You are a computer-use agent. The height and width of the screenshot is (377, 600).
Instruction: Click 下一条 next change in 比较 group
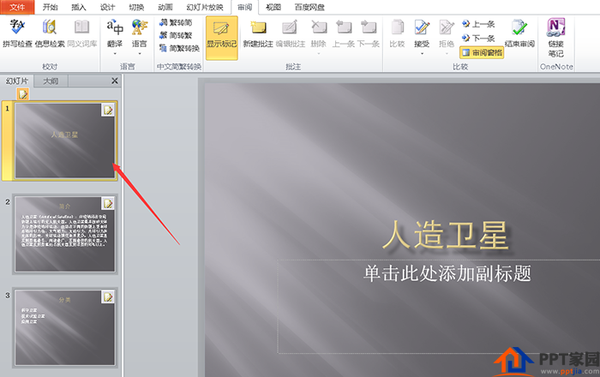478,38
